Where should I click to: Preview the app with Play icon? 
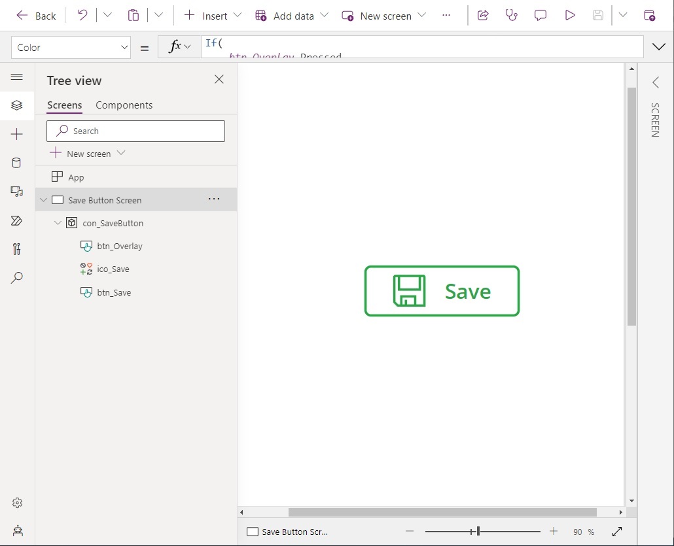[569, 16]
